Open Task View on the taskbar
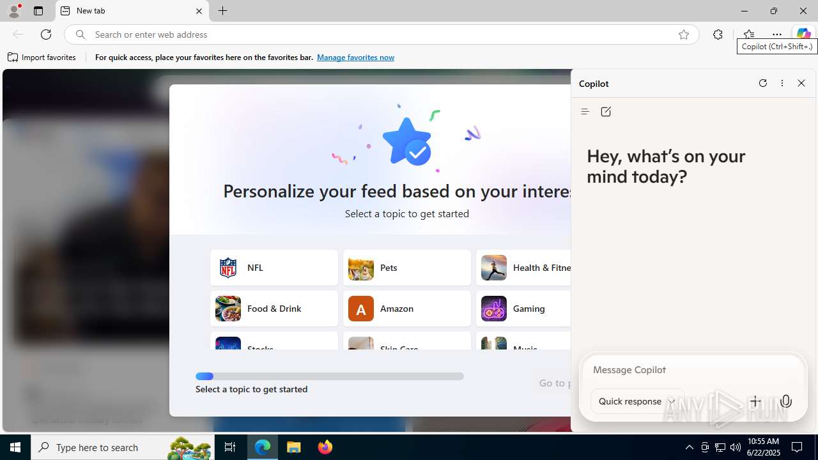This screenshot has width=818, height=460. [230, 447]
